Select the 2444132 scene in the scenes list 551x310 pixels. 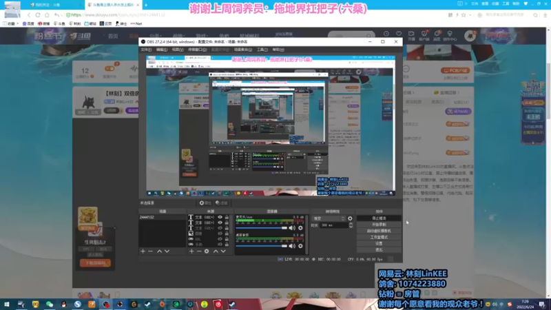point(163,217)
